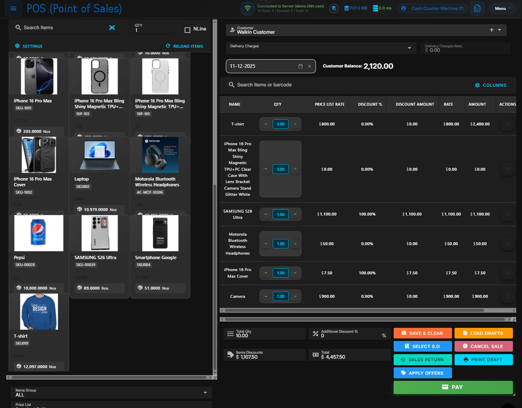Open the COLUMNS configuration option
The width and height of the screenshot is (522, 408).
click(491, 85)
